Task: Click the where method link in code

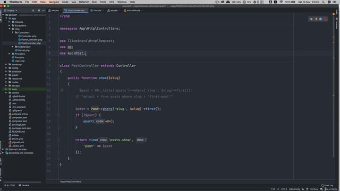Action: (107, 109)
